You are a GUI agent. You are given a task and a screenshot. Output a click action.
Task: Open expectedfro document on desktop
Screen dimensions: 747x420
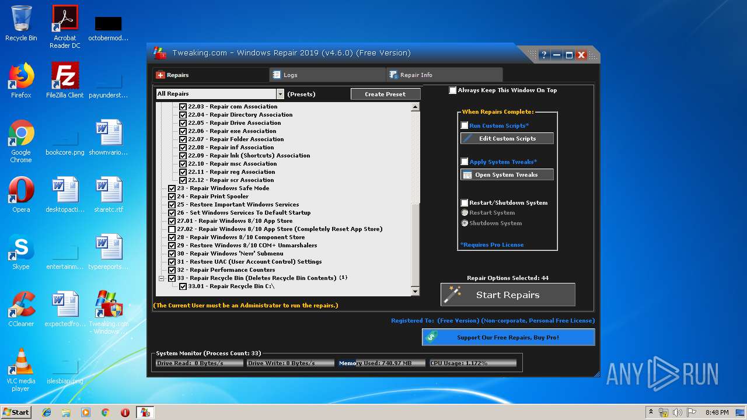click(65, 309)
